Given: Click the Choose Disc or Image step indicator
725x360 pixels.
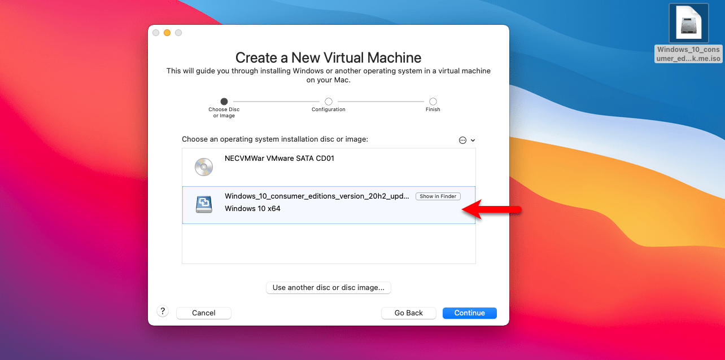Looking at the screenshot, I should point(224,102).
